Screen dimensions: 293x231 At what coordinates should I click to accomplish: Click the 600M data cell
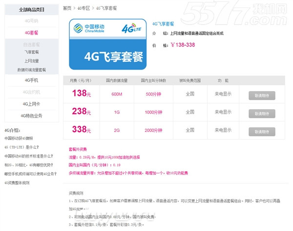117,94
